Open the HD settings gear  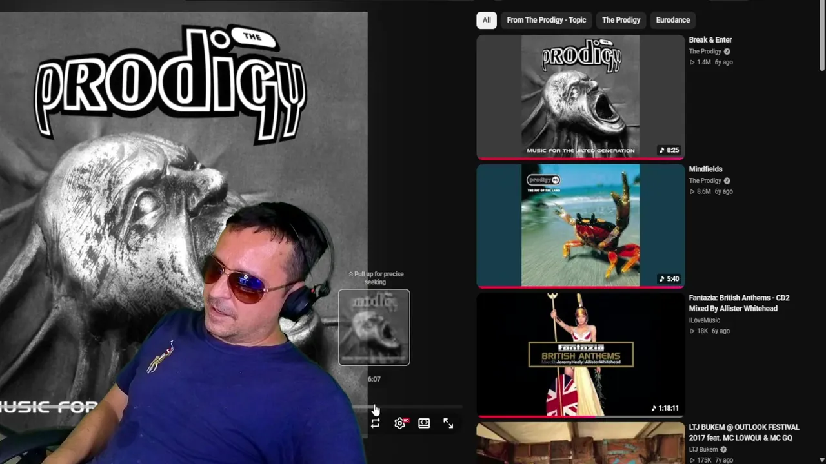400,423
